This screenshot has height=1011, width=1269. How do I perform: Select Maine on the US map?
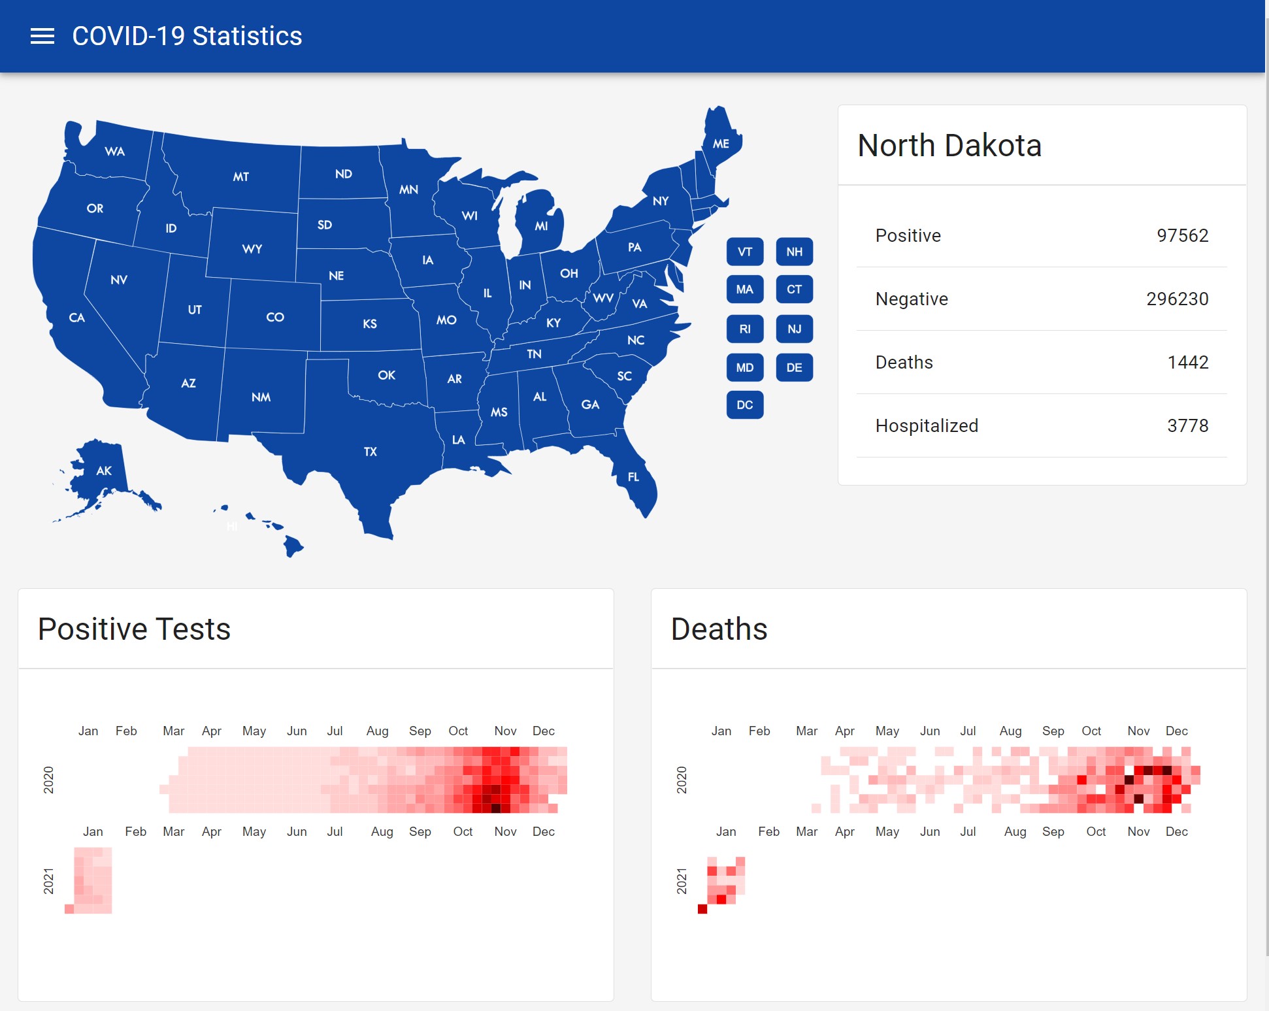tap(721, 143)
